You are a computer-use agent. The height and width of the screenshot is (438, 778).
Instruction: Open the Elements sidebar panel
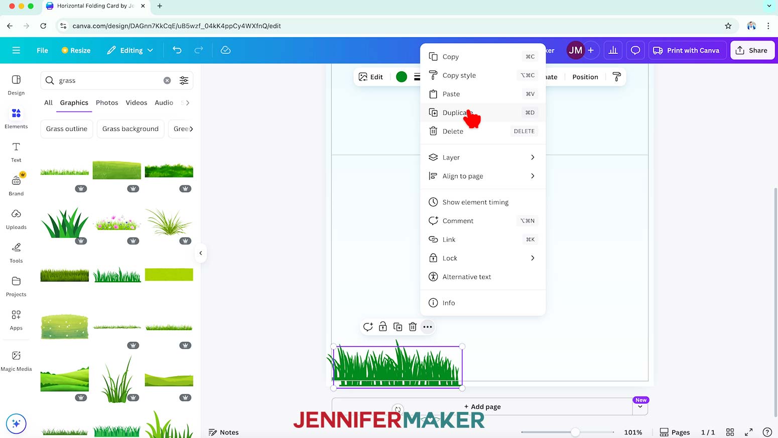click(16, 119)
